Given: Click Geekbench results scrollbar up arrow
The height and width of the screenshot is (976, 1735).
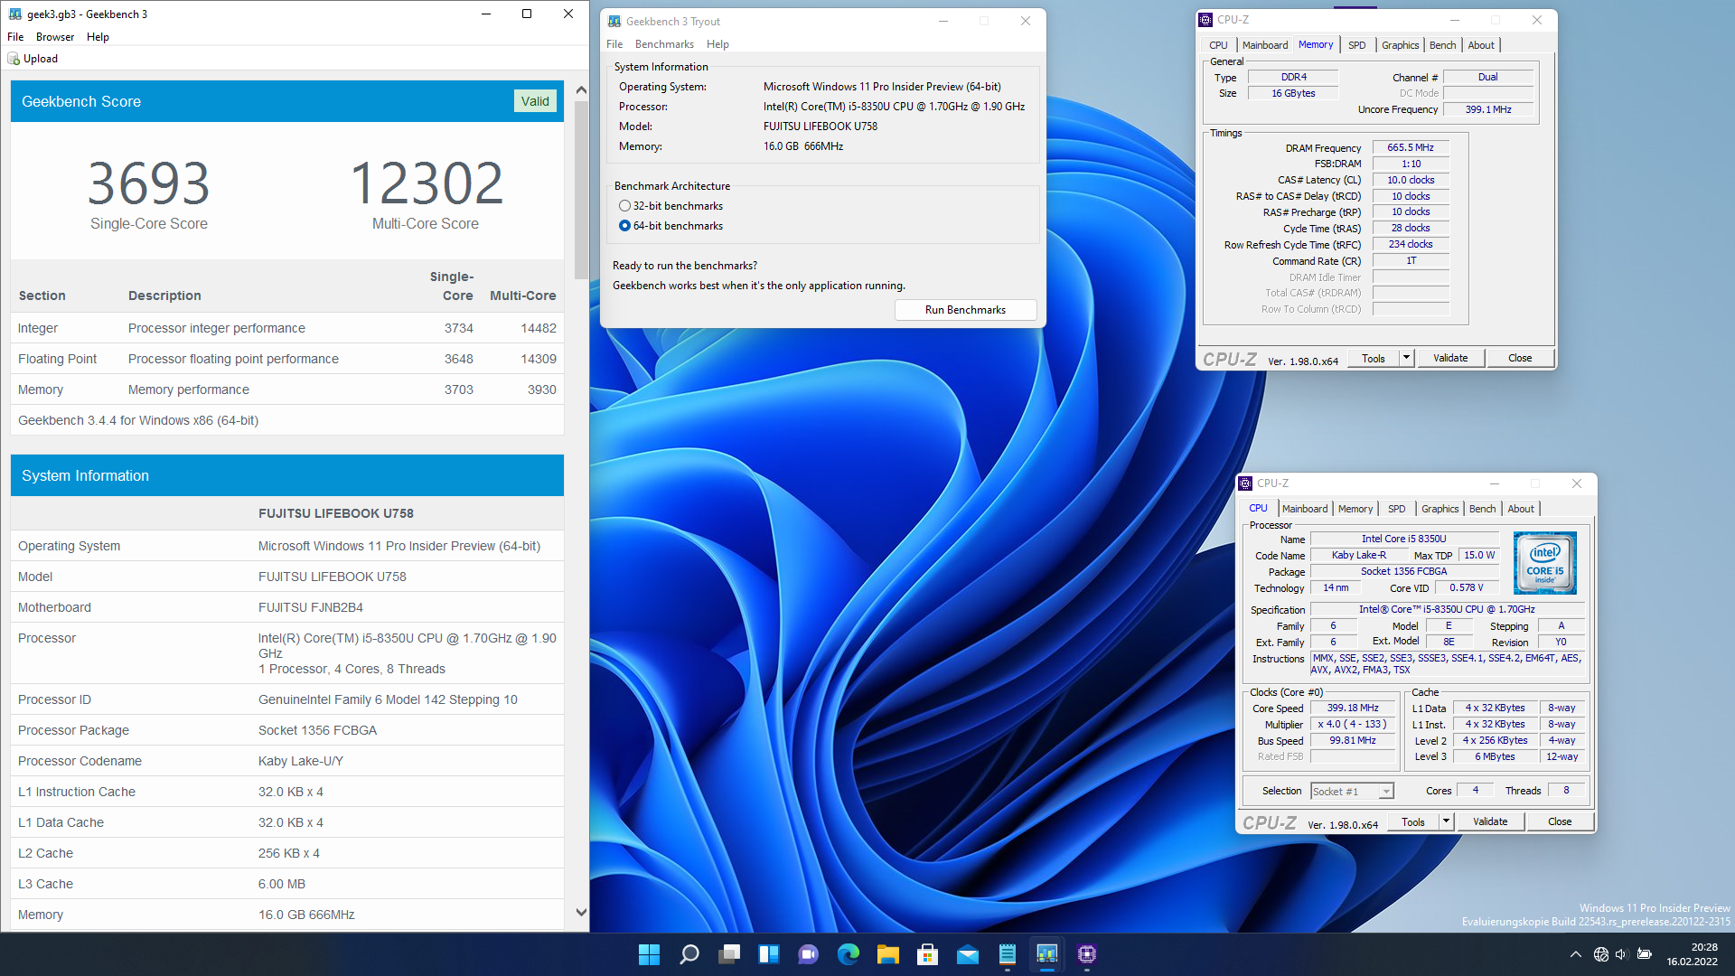Looking at the screenshot, I should click(581, 90).
